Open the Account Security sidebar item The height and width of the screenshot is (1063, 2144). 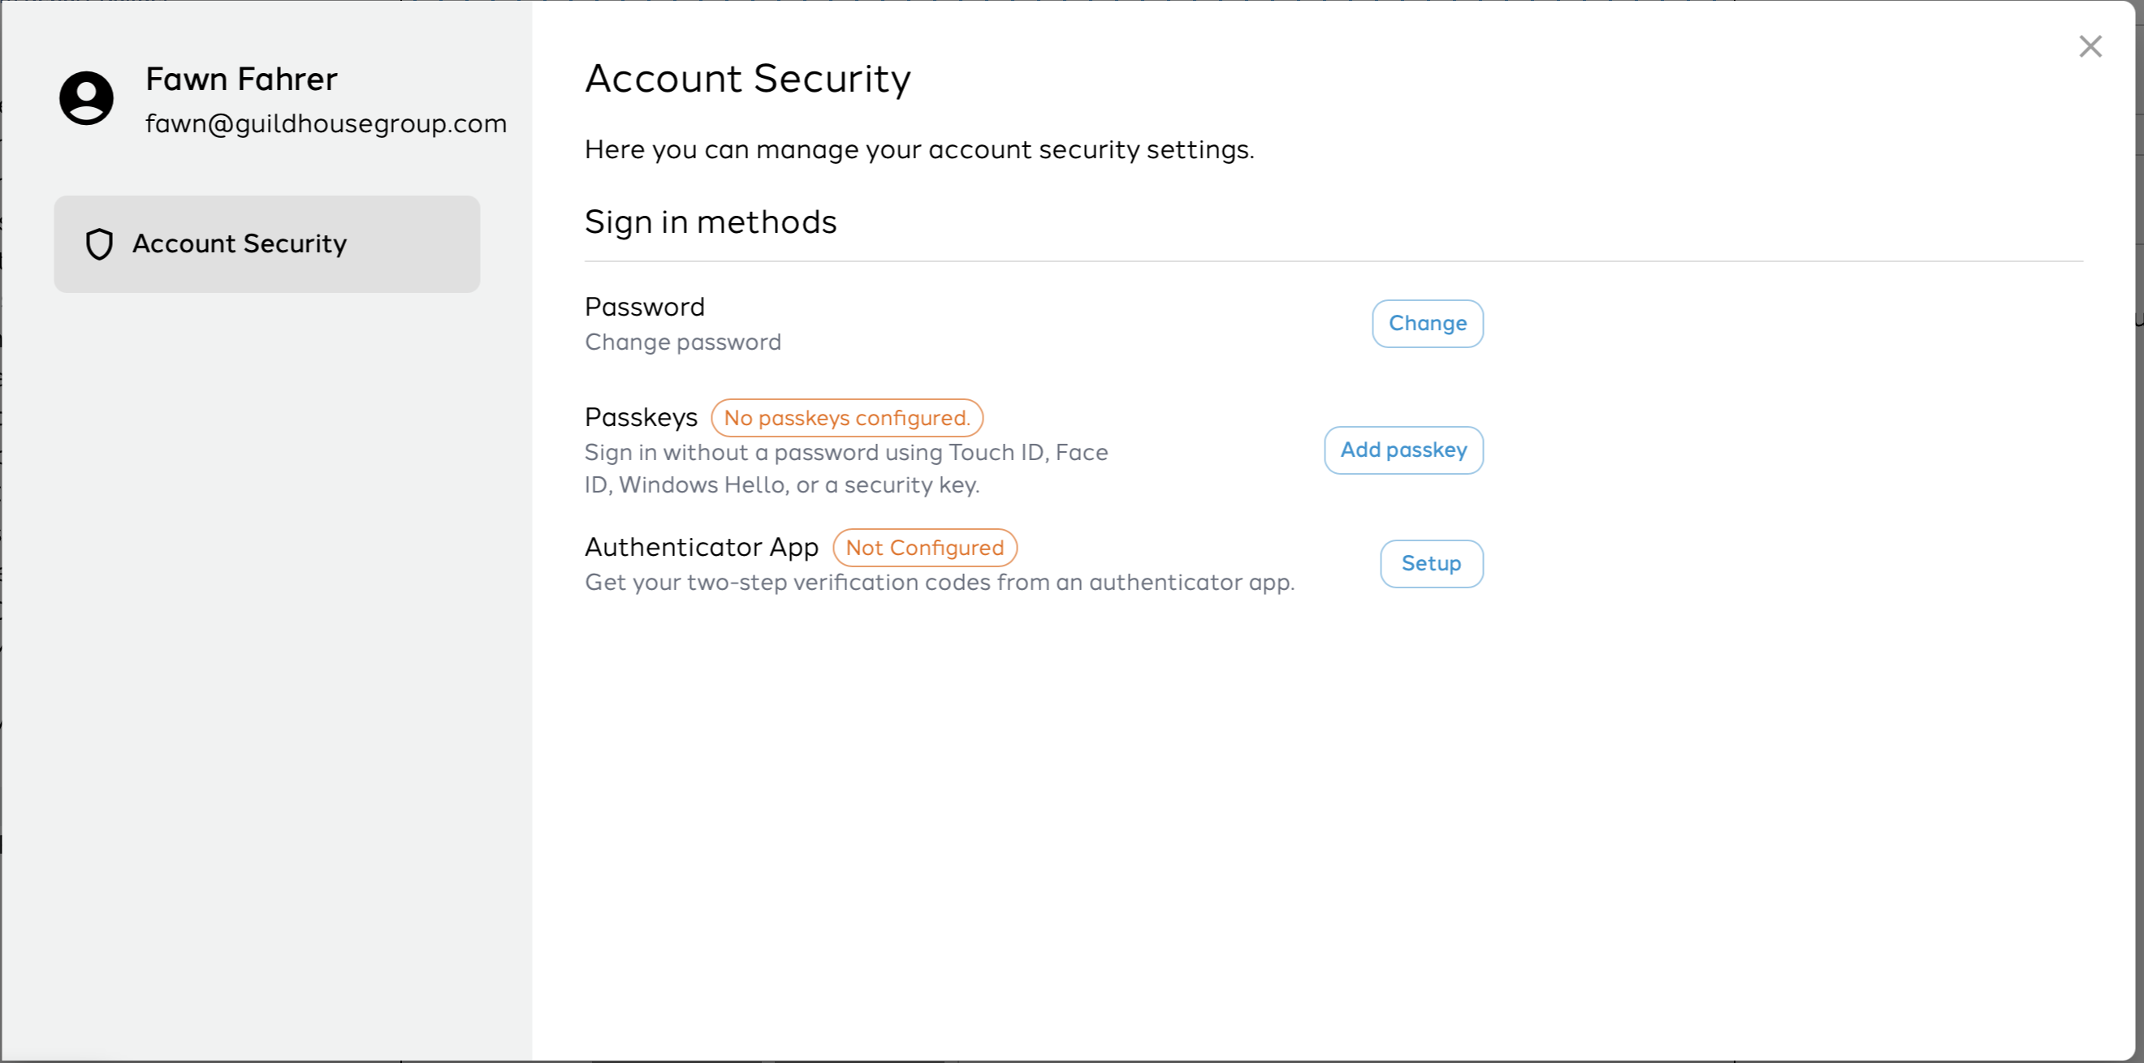click(267, 243)
